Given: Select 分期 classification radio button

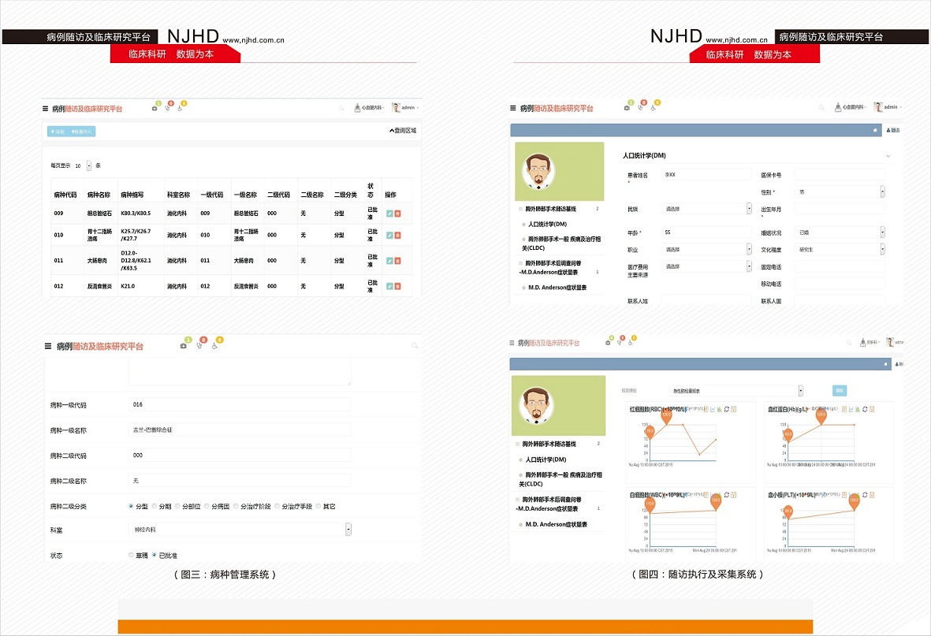Looking at the screenshot, I should (x=155, y=506).
